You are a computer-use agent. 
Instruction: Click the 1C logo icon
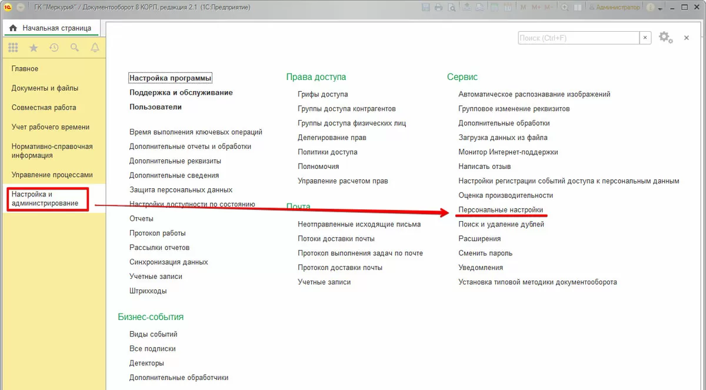pyautogui.click(x=6, y=7)
